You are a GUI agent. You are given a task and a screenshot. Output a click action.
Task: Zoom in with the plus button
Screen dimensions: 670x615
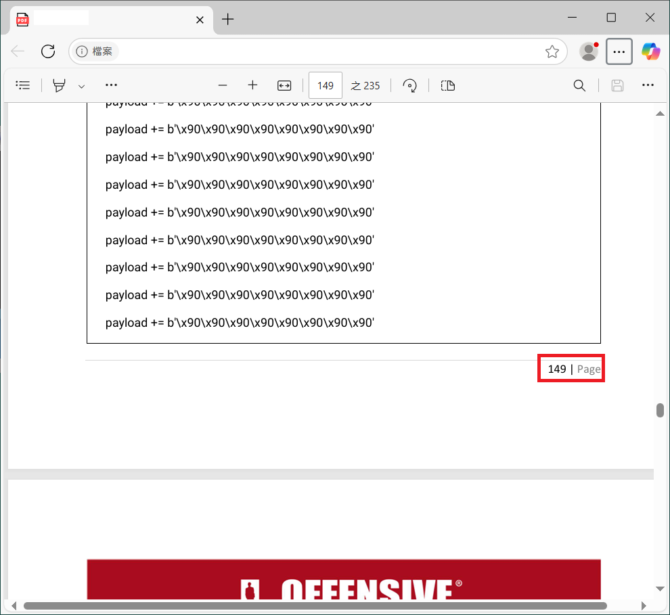(252, 85)
